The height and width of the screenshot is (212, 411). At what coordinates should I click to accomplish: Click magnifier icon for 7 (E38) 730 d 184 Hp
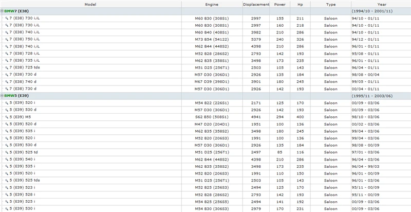(x=7, y=75)
